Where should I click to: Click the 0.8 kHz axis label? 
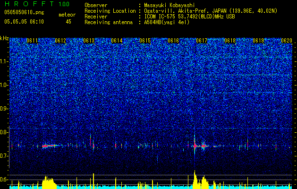tap(4, 132)
